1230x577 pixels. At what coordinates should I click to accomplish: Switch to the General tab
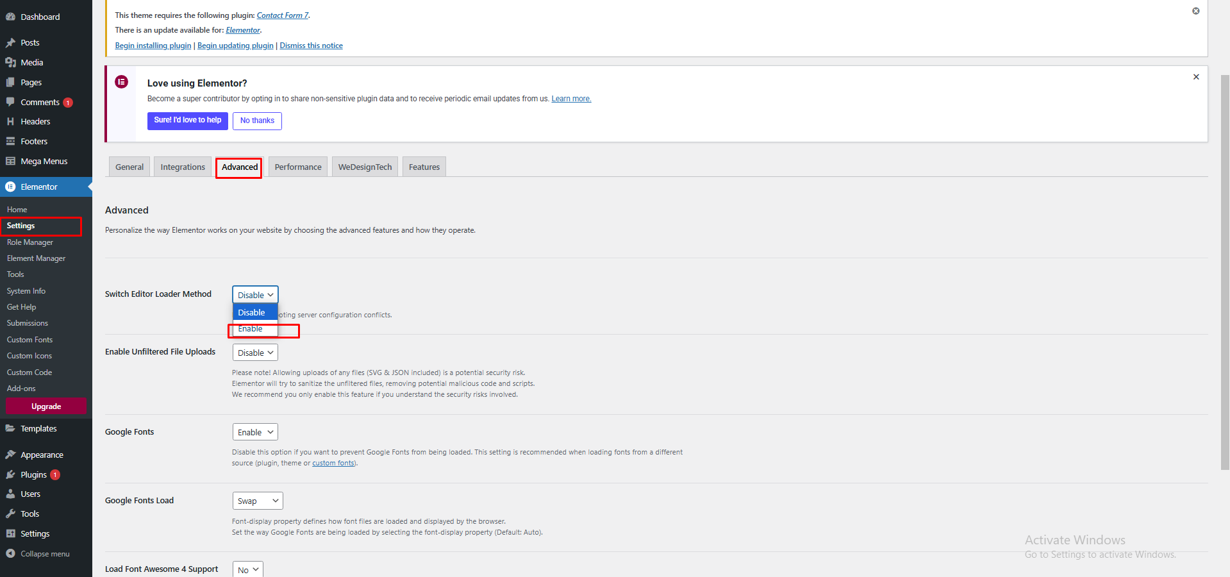click(x=129, y=167)
